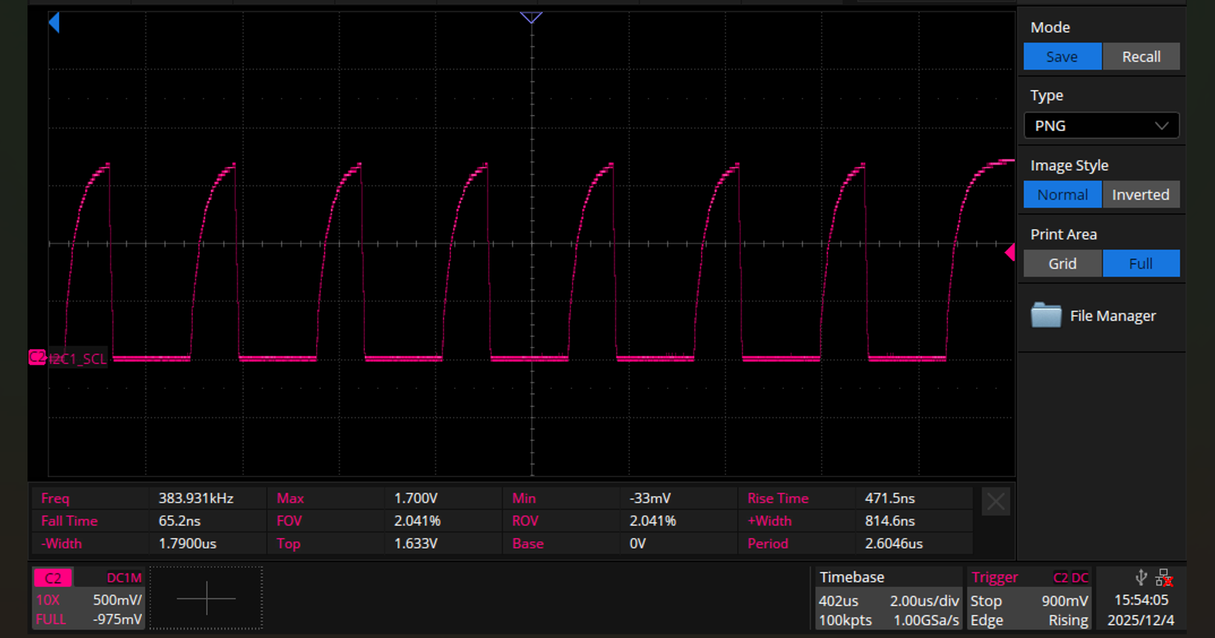This screenshot has width=1215, height=638.
Task: Select the Fall Time measurement label
Action: (69, 521)
